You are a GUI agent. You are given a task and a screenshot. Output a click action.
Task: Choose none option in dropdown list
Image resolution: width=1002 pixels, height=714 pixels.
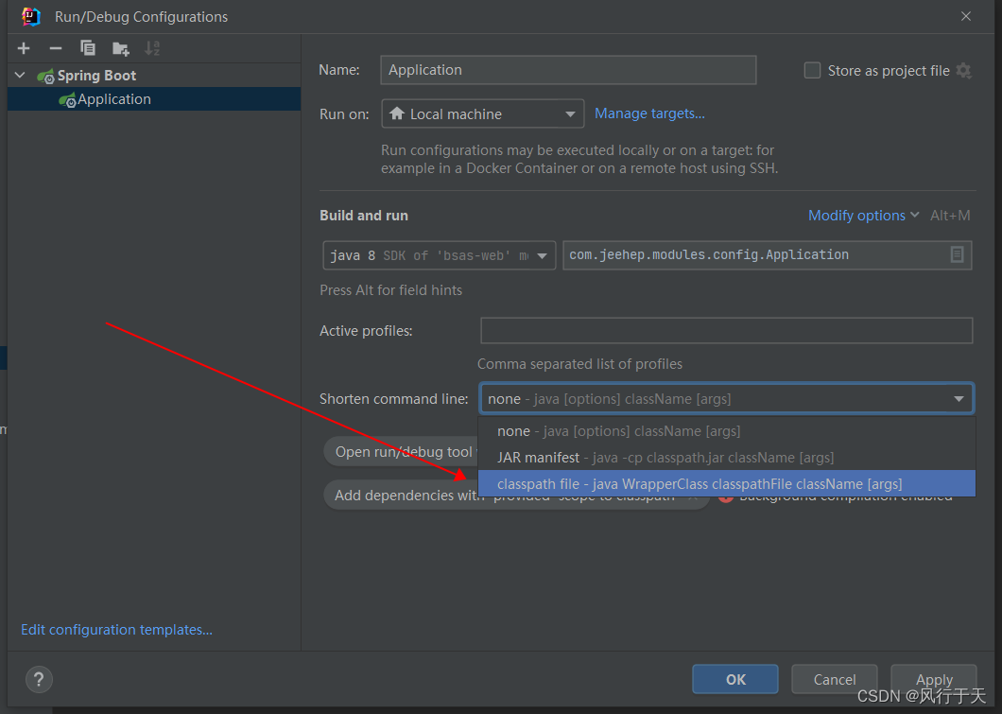click(727, 431)
